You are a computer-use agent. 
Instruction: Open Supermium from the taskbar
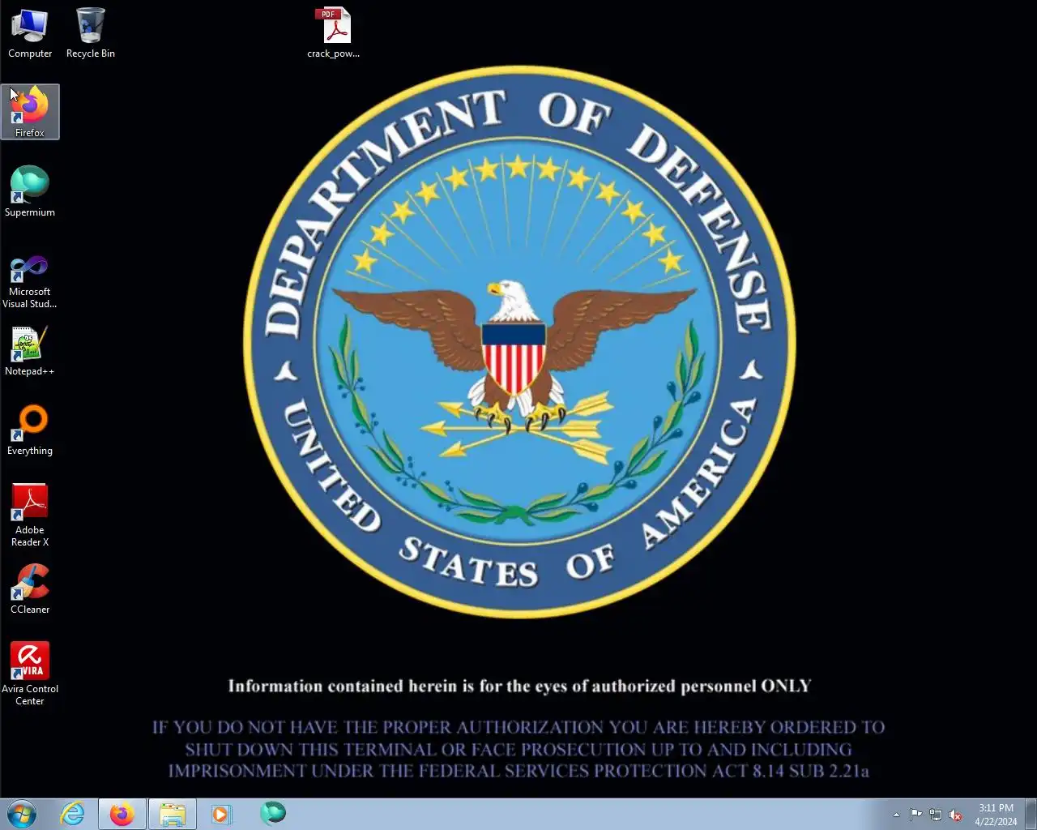273,813
